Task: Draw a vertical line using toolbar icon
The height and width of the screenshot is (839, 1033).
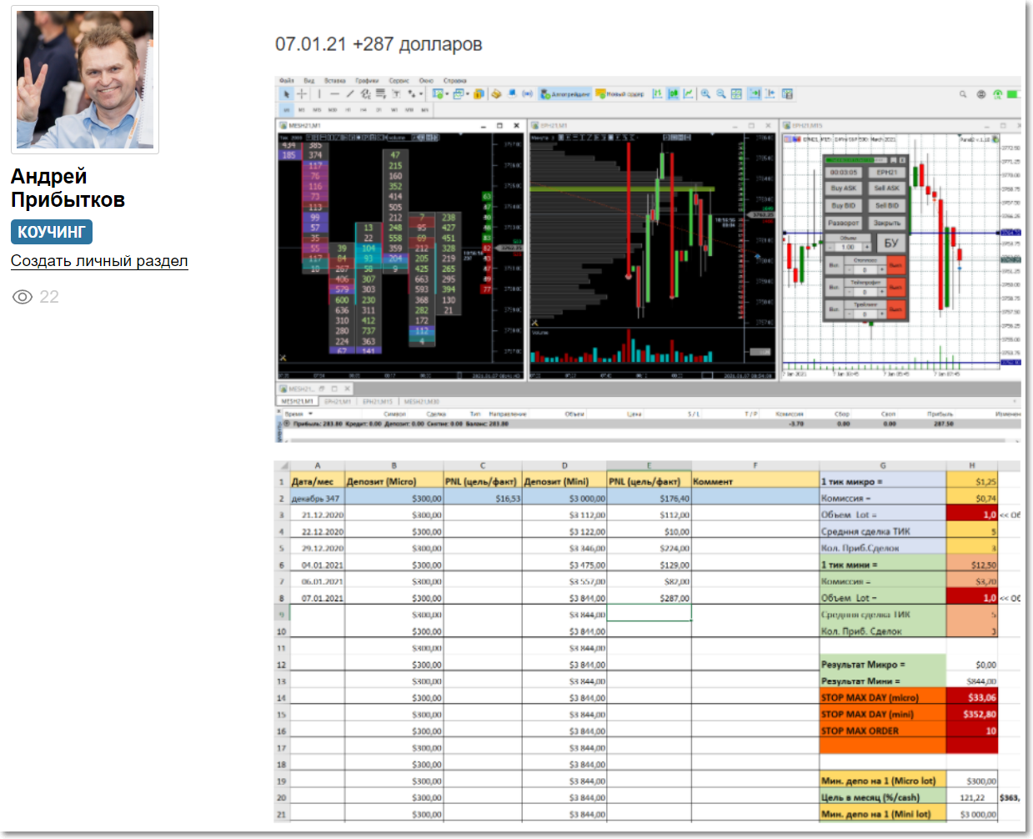Action: 318,94
